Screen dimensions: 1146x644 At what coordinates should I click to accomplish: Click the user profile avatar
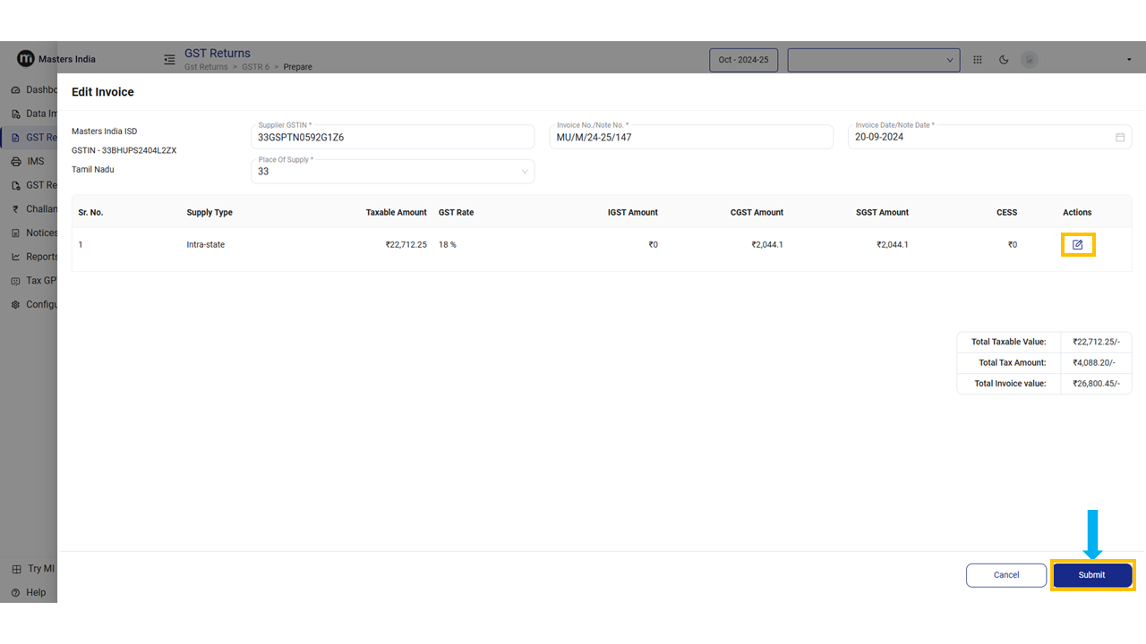point(1031,60)
